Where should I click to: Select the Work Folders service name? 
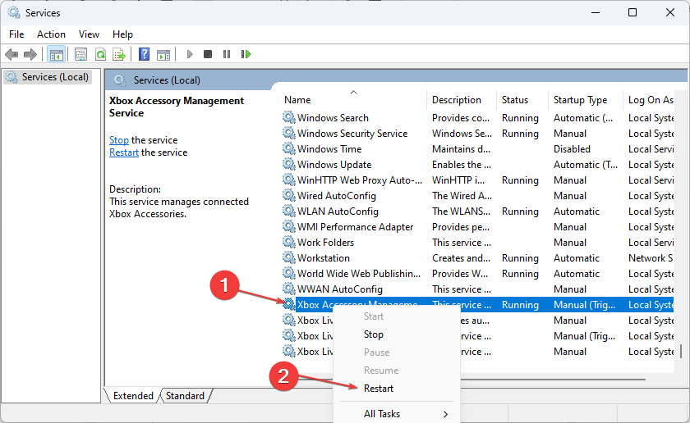pyautogui.click(x=325, y=243)
